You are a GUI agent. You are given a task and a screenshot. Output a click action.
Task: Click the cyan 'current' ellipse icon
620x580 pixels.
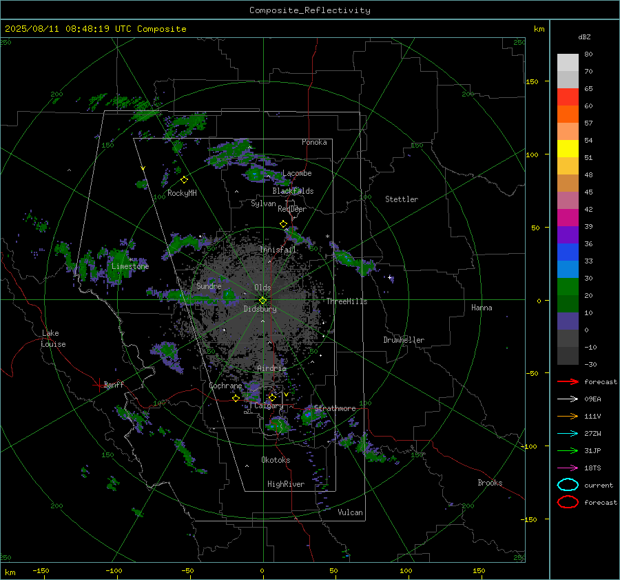tap(568, 485)
